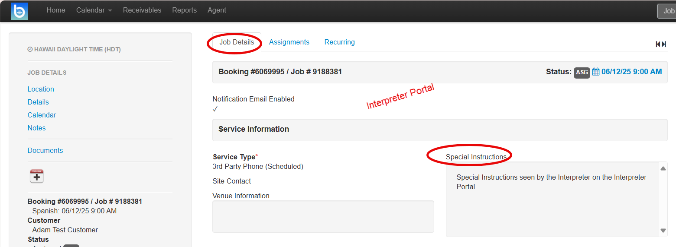Open the Agent menu item

pos(217,10)
